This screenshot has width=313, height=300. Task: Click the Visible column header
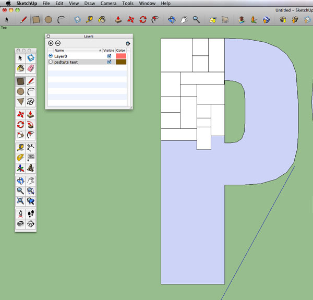(109, 50)
